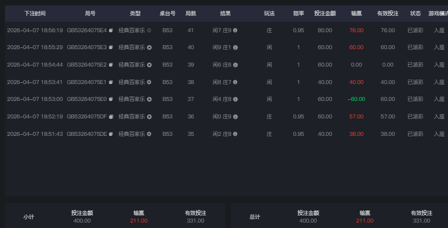Copy round number GB53264075E1

[111, 82]
